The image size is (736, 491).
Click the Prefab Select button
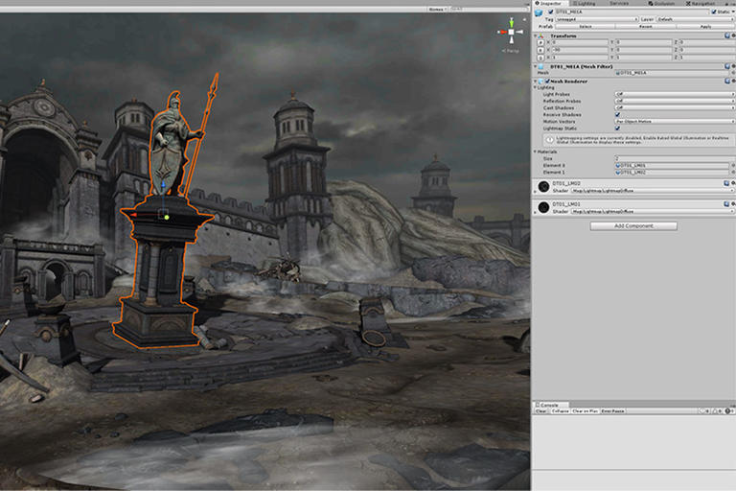click(586, 27)
